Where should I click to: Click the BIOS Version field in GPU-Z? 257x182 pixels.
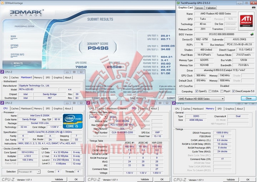point(221,34)
